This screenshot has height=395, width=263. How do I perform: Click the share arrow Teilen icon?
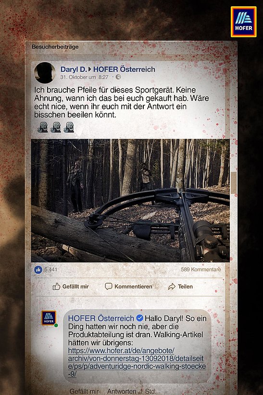[x=172, y=287]
